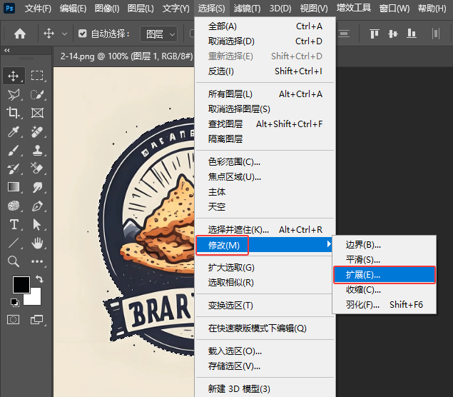This screenshot has width=453, height=397.
Task: Switch to the 2-14.png document tab
Action: (x=126, y=56)
